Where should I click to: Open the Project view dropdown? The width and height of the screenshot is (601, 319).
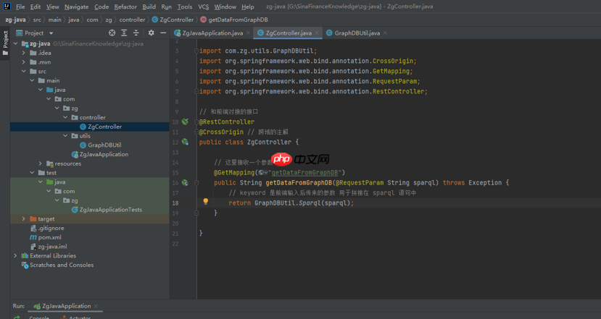tap(51, 33)
